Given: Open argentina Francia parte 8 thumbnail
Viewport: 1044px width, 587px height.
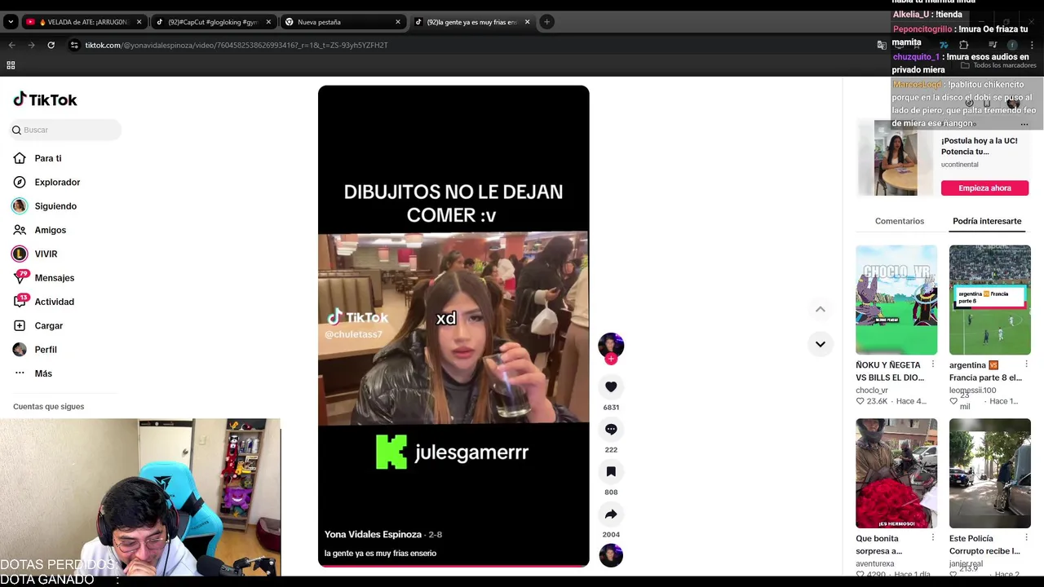Looking at the screenshot, I should (989, 300).
